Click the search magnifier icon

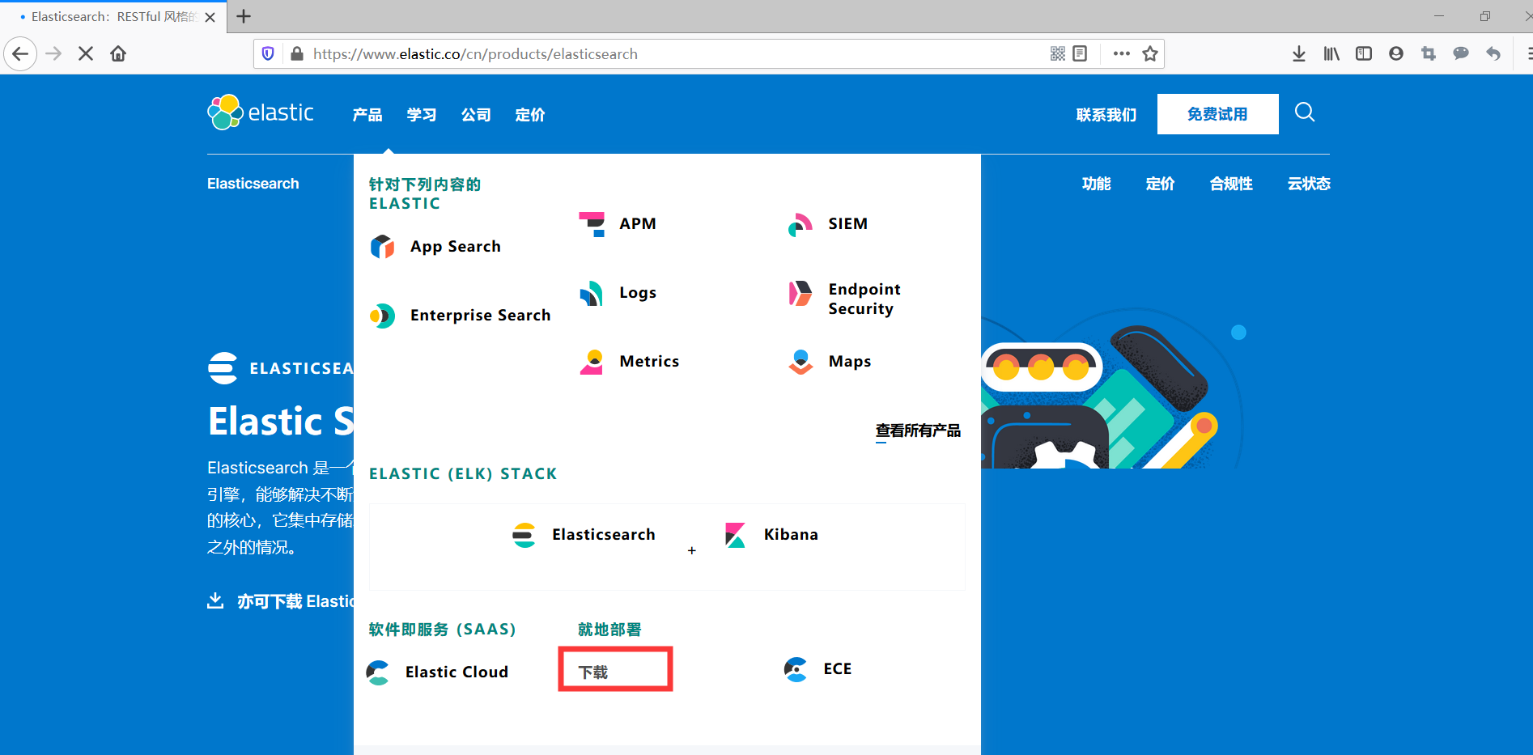click(1304, 112)
